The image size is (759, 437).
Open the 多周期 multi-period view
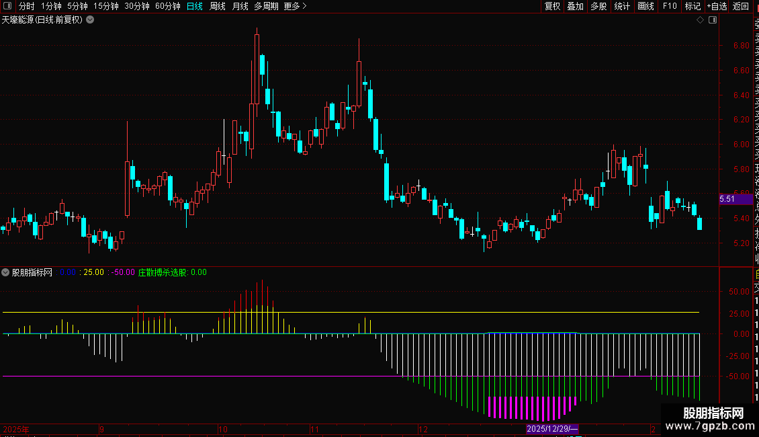click(266, 6)
